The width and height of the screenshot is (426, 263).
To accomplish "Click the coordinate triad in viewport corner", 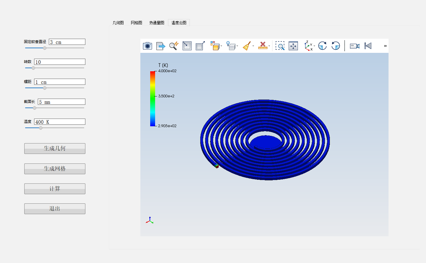I will tap(149, 220).
